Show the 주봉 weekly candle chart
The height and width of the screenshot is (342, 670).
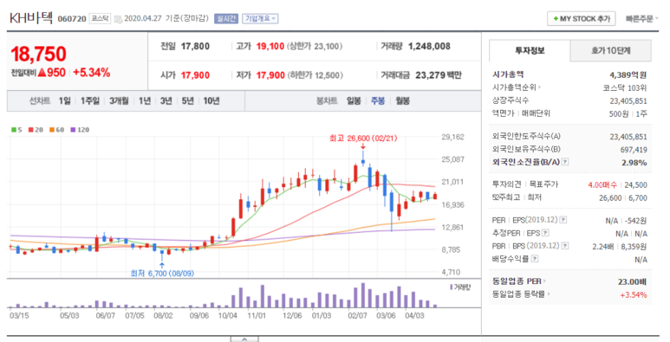coord(378,101)
